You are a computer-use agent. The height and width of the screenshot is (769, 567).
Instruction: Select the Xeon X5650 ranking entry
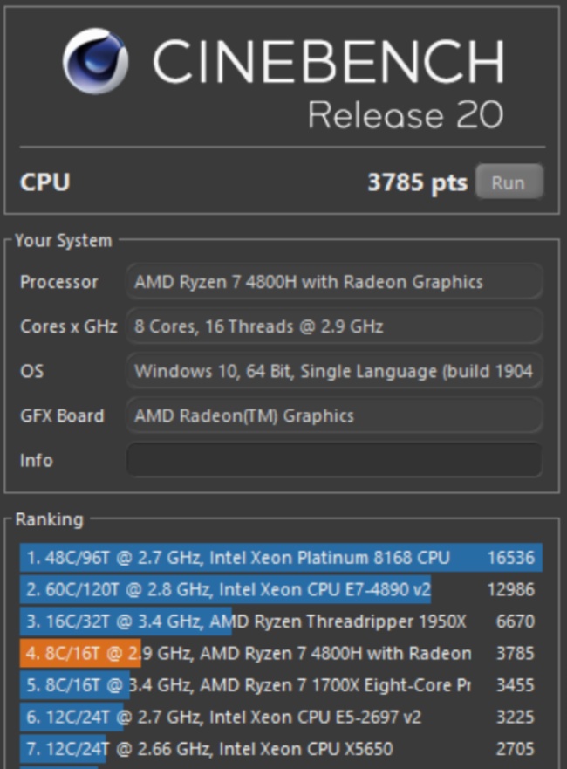pyautogui.click(x=281, y=749)
